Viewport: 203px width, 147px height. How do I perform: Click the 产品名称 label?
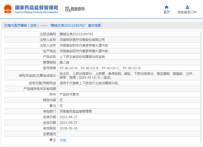49,57
